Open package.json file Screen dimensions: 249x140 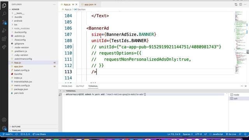coord(21,89)
